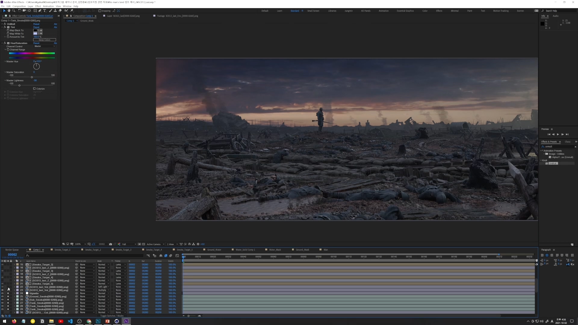The width and height of the screenshot is (578, 325).
Task: Click the Swap Colors button
Action: (44, 40)
